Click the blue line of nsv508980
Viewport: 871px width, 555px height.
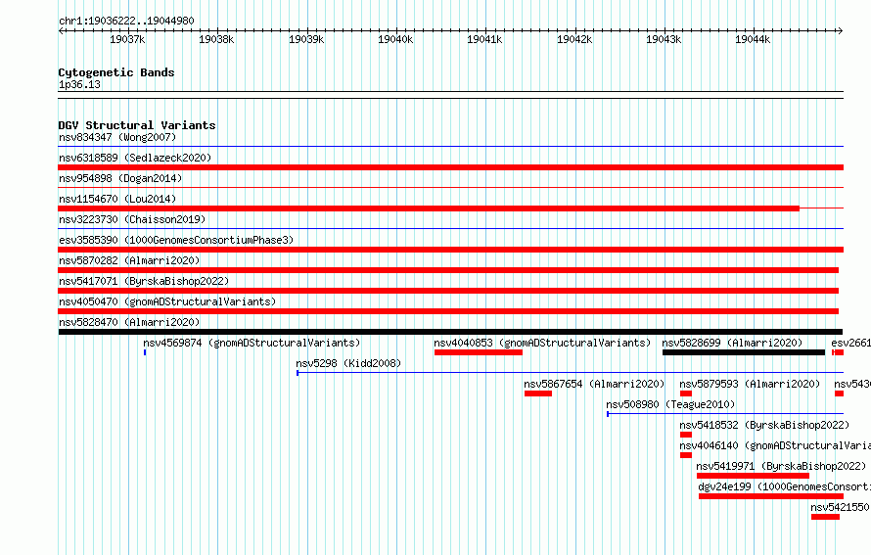(x=725, y=414)
